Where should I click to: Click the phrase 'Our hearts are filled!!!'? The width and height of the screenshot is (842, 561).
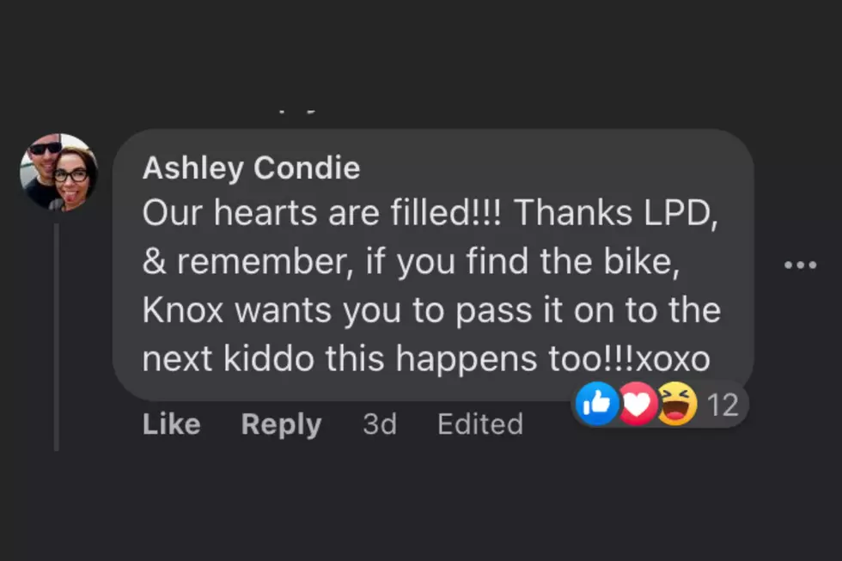click(x=321, y=212)
